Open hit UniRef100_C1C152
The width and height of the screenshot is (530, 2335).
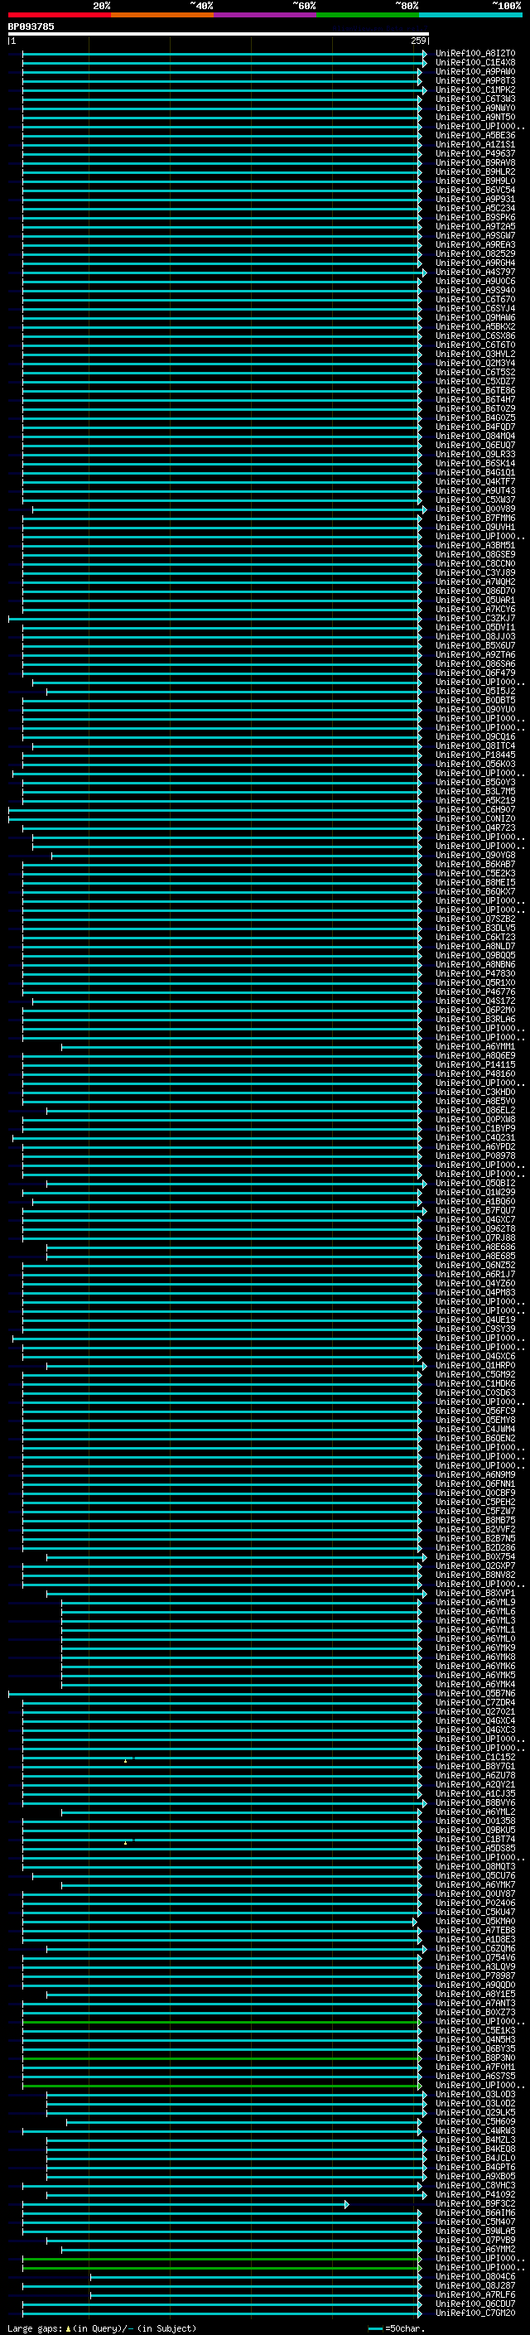pyautogui.click(x=475, y=1758)
